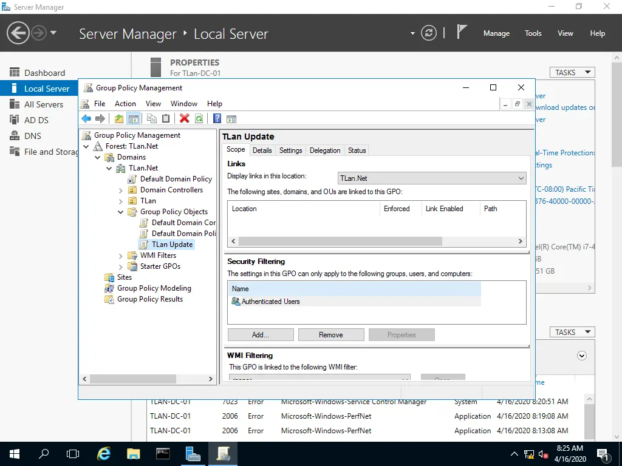Open the Server Manager Notifications flag

click(461, 32)
